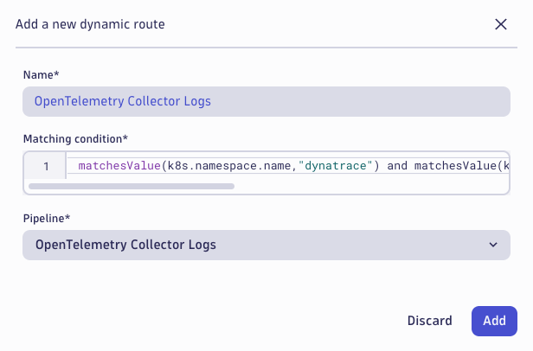The image size is (533, 351).
Task: Click the horizontal scrollbar in the condition editor
Action: point(132,186)
